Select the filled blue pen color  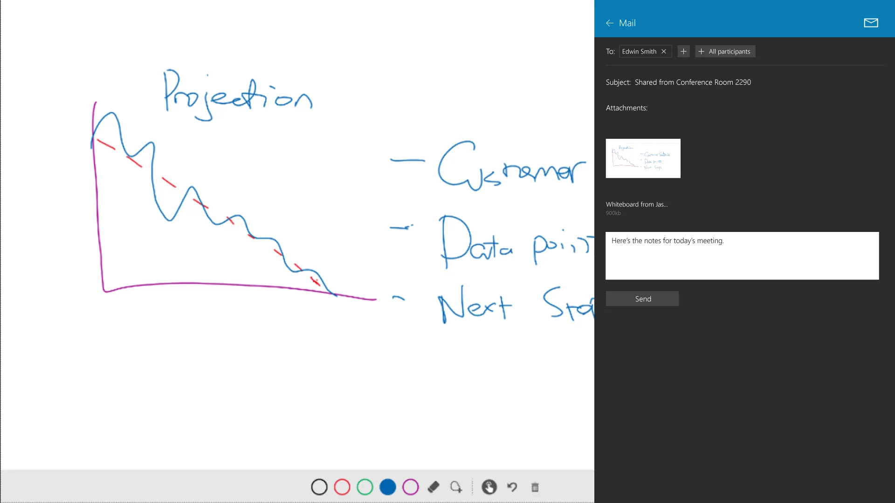(388, 487)
